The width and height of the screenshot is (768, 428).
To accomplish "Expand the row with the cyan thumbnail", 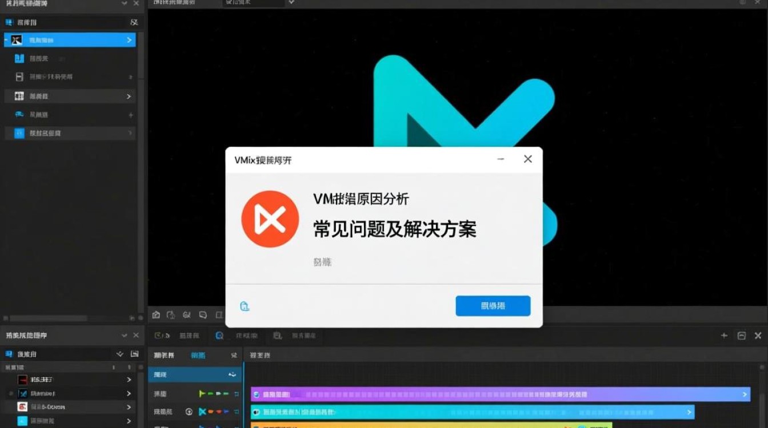I will [x=129, y=421].
